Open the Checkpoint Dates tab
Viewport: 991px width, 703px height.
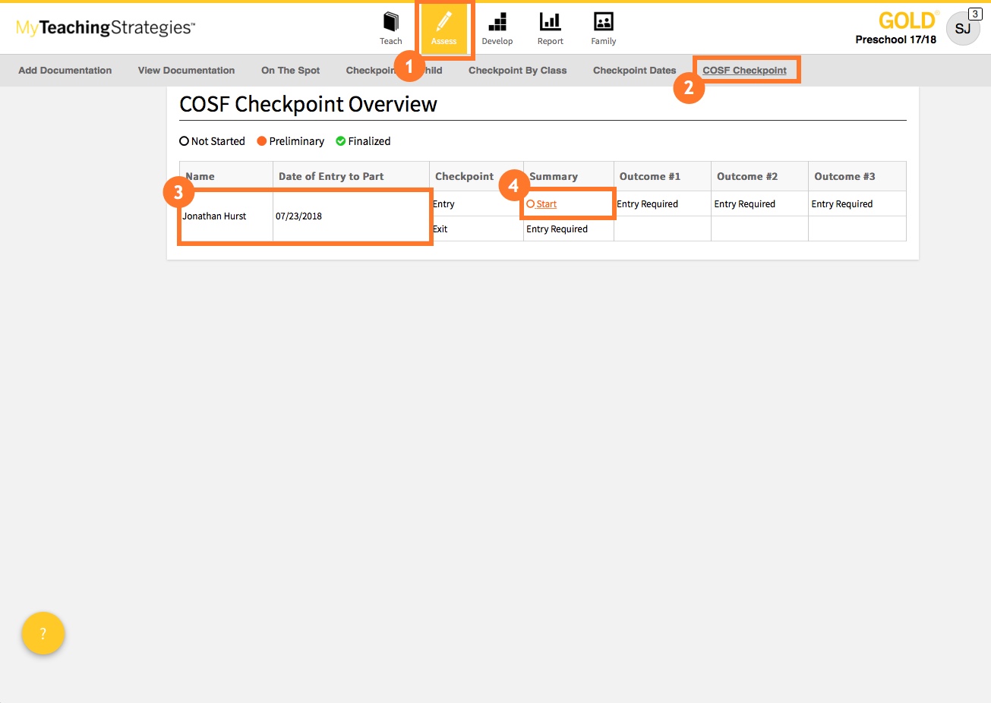(634, 71)
